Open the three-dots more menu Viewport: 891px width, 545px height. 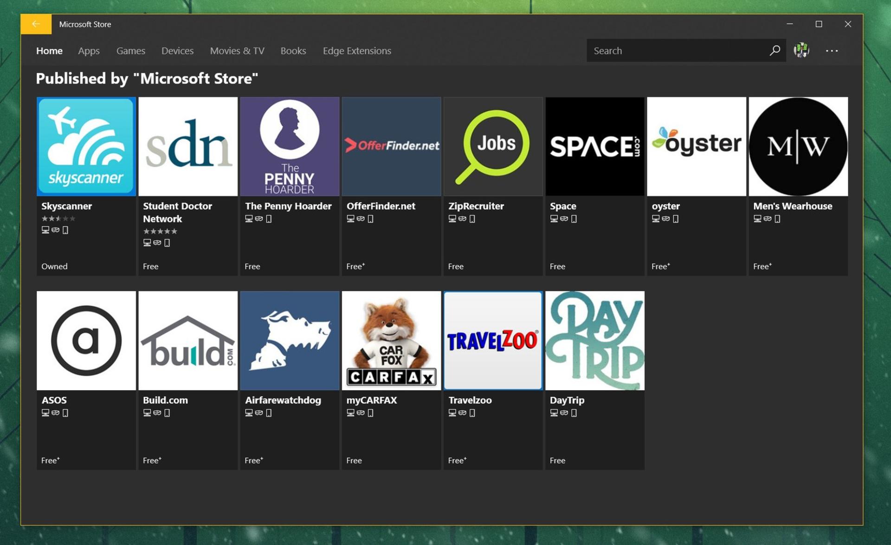832,51
